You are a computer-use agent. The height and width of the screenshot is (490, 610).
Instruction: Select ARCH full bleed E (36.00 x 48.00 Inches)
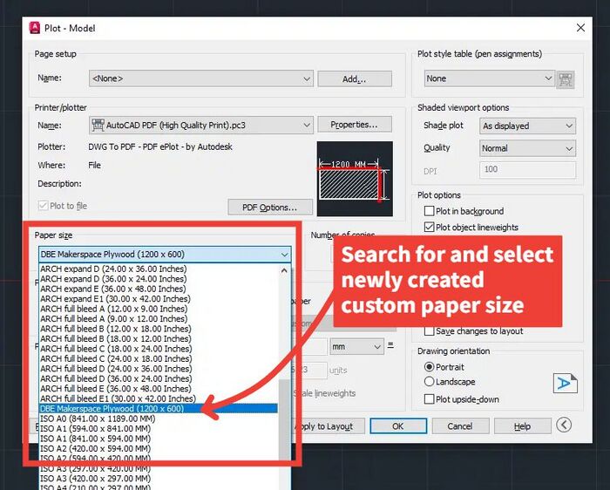tap(159, 389)
